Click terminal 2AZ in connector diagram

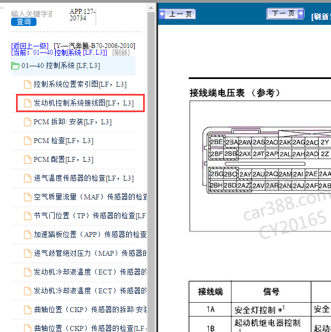(x=244, y=186)
